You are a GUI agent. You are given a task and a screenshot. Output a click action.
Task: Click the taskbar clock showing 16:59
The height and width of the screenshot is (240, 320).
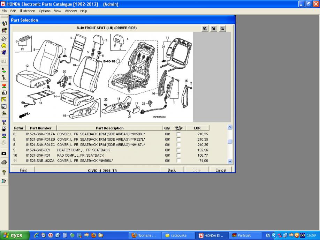pyautogui.click(x=311, y=235)
